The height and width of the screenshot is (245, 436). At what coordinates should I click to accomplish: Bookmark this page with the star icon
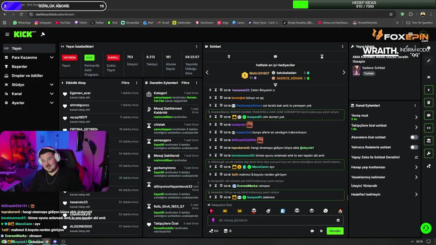coord(391,14)
